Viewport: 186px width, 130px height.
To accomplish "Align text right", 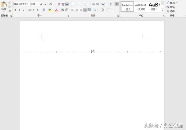I will click(81, 10).
